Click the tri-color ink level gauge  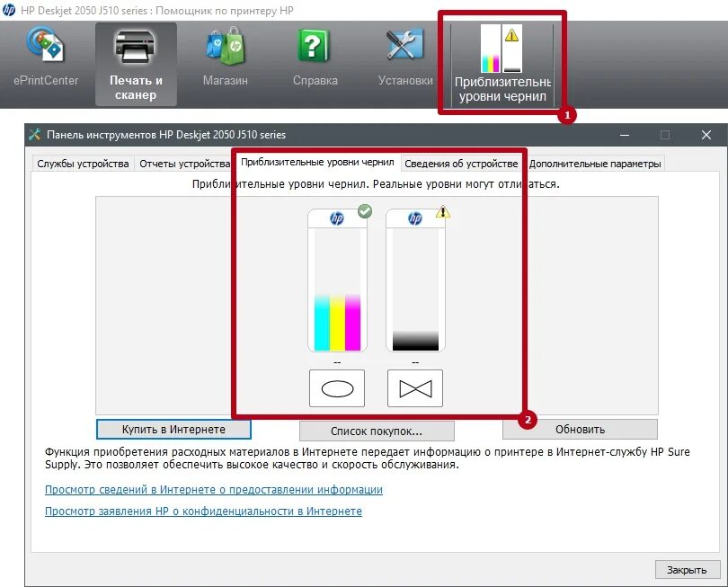[x=338, y=280]
